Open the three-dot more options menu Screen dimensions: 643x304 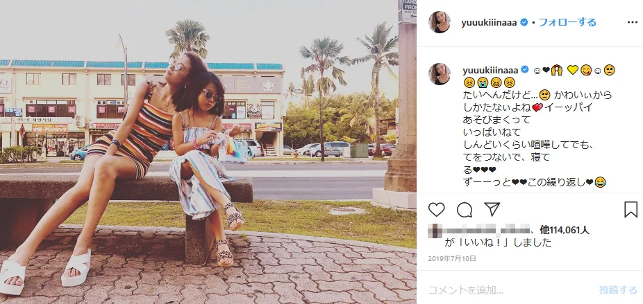click(633, 22)
